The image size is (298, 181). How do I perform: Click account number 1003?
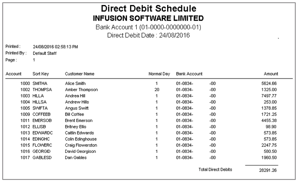25,96
